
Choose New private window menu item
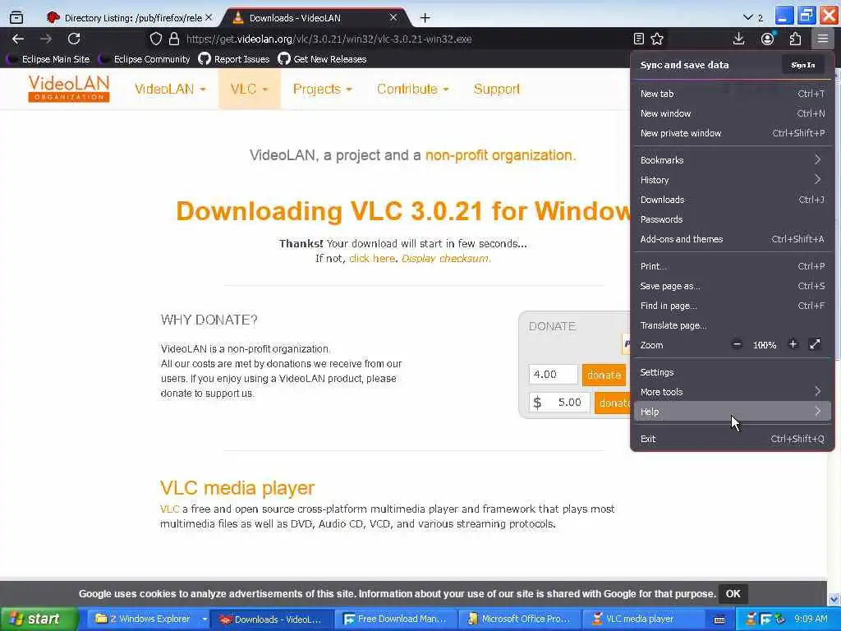(x=732, y=133)
